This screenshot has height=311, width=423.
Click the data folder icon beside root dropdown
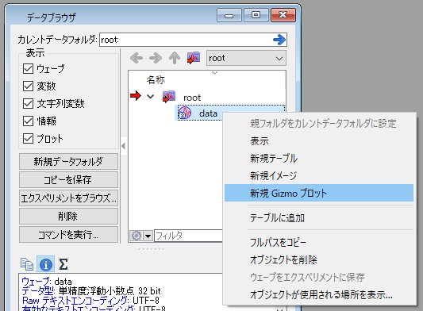194,58
